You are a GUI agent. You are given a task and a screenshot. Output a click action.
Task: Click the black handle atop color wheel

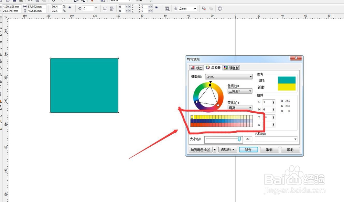(210, 85)
